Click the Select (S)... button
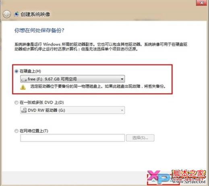This screenshot has height=186, width=209. click(140, 138)
